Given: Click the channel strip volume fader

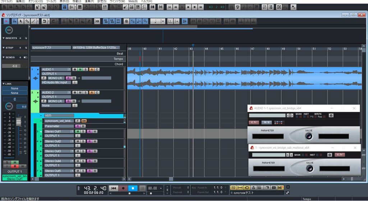Looking at the screenshot, I should pos(19,122).
